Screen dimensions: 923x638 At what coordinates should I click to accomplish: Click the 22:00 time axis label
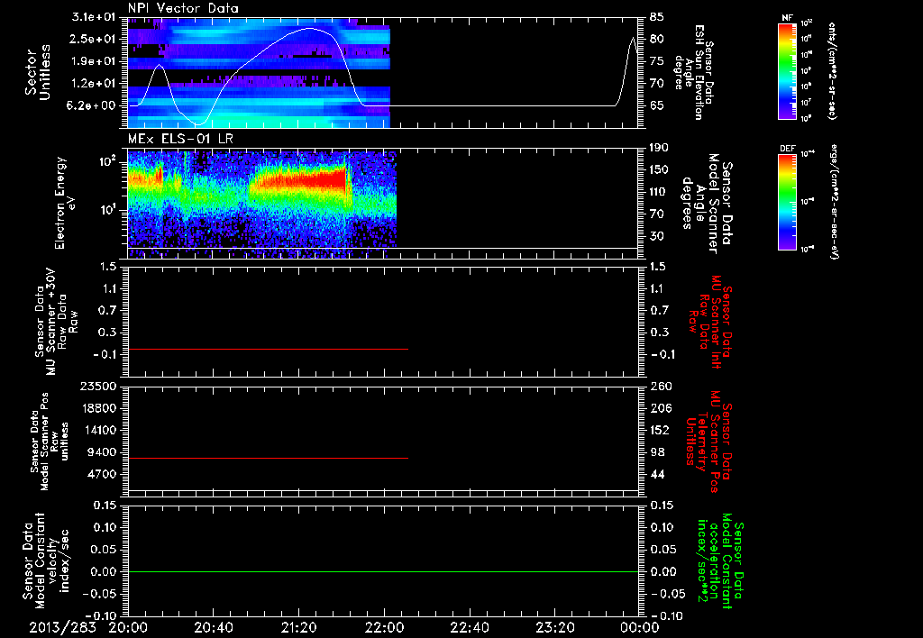click(384, 627)
